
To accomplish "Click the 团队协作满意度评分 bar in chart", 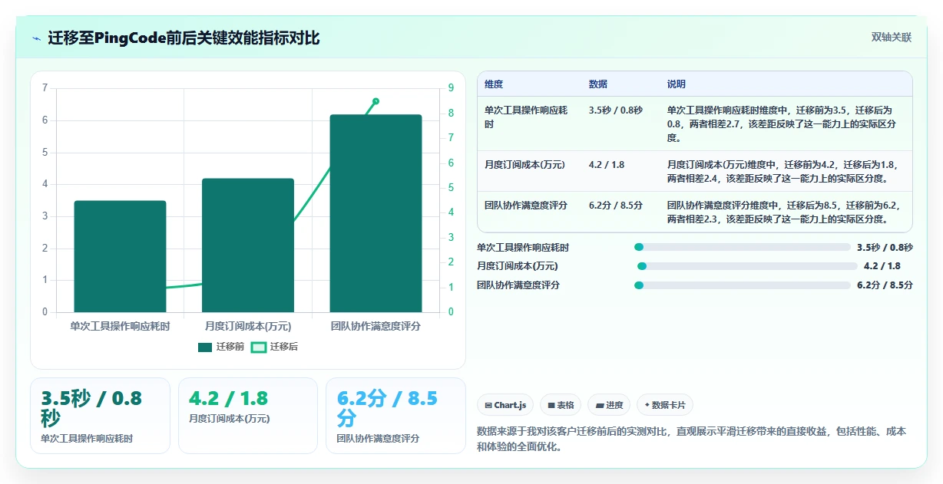I will point(376,213).
